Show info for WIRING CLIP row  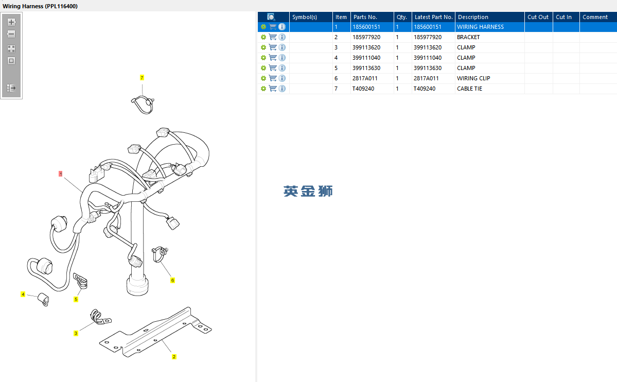pos(282,78)
